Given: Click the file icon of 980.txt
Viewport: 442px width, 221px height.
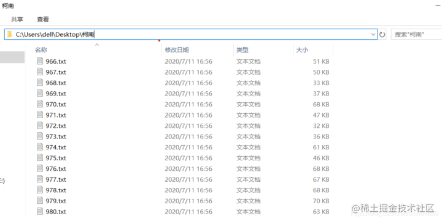Looking at the screenshot, I should coord(40,211).
